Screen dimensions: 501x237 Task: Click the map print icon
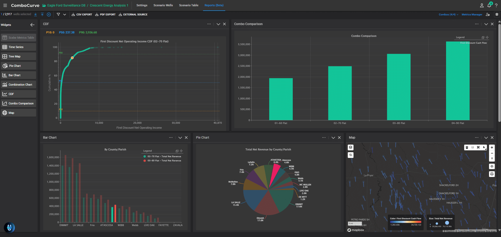[x=492, y=174]
